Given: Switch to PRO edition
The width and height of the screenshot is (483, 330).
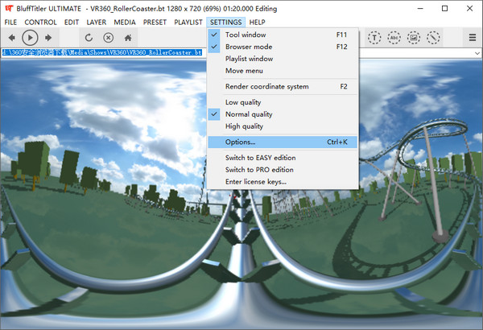Looking at the screenshot, I should [x=283, y=170].
